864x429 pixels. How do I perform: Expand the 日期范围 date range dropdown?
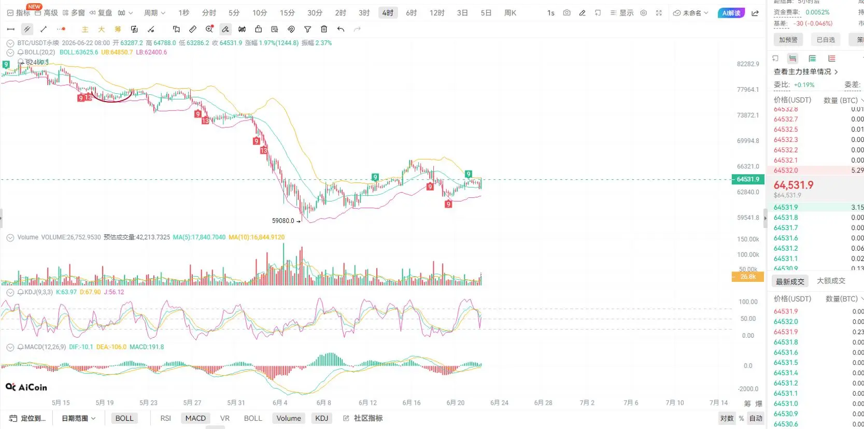[x=79, y=418]
